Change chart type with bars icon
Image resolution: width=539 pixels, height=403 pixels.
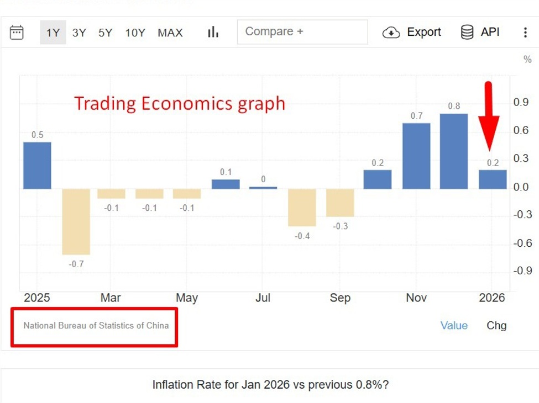[x=213, y=33]
